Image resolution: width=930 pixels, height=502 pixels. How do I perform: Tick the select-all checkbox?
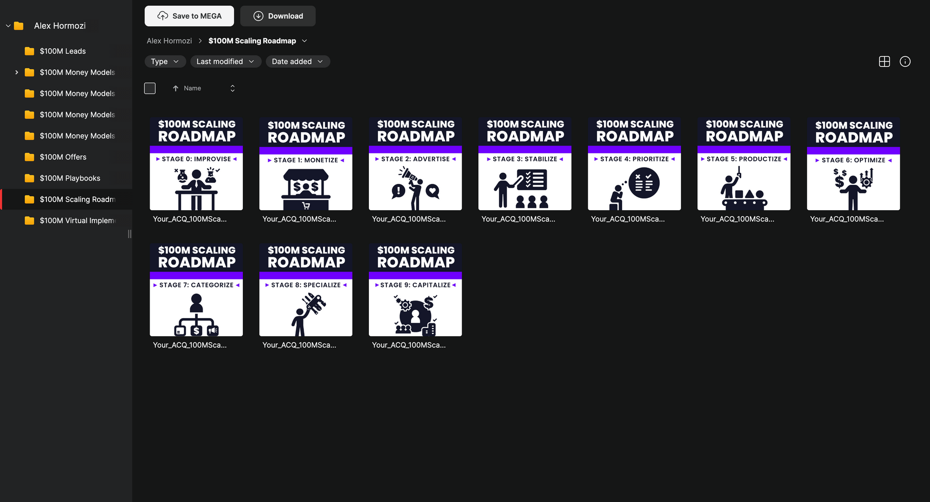(150, 88)
